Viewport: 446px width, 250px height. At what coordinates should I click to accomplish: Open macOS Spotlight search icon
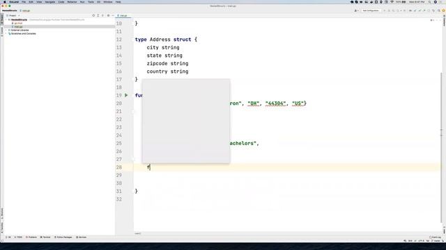pos(429,2)
